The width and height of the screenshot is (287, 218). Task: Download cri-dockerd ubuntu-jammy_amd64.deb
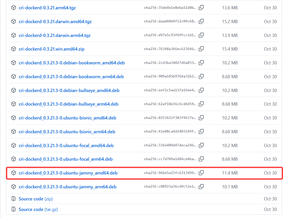68,173
